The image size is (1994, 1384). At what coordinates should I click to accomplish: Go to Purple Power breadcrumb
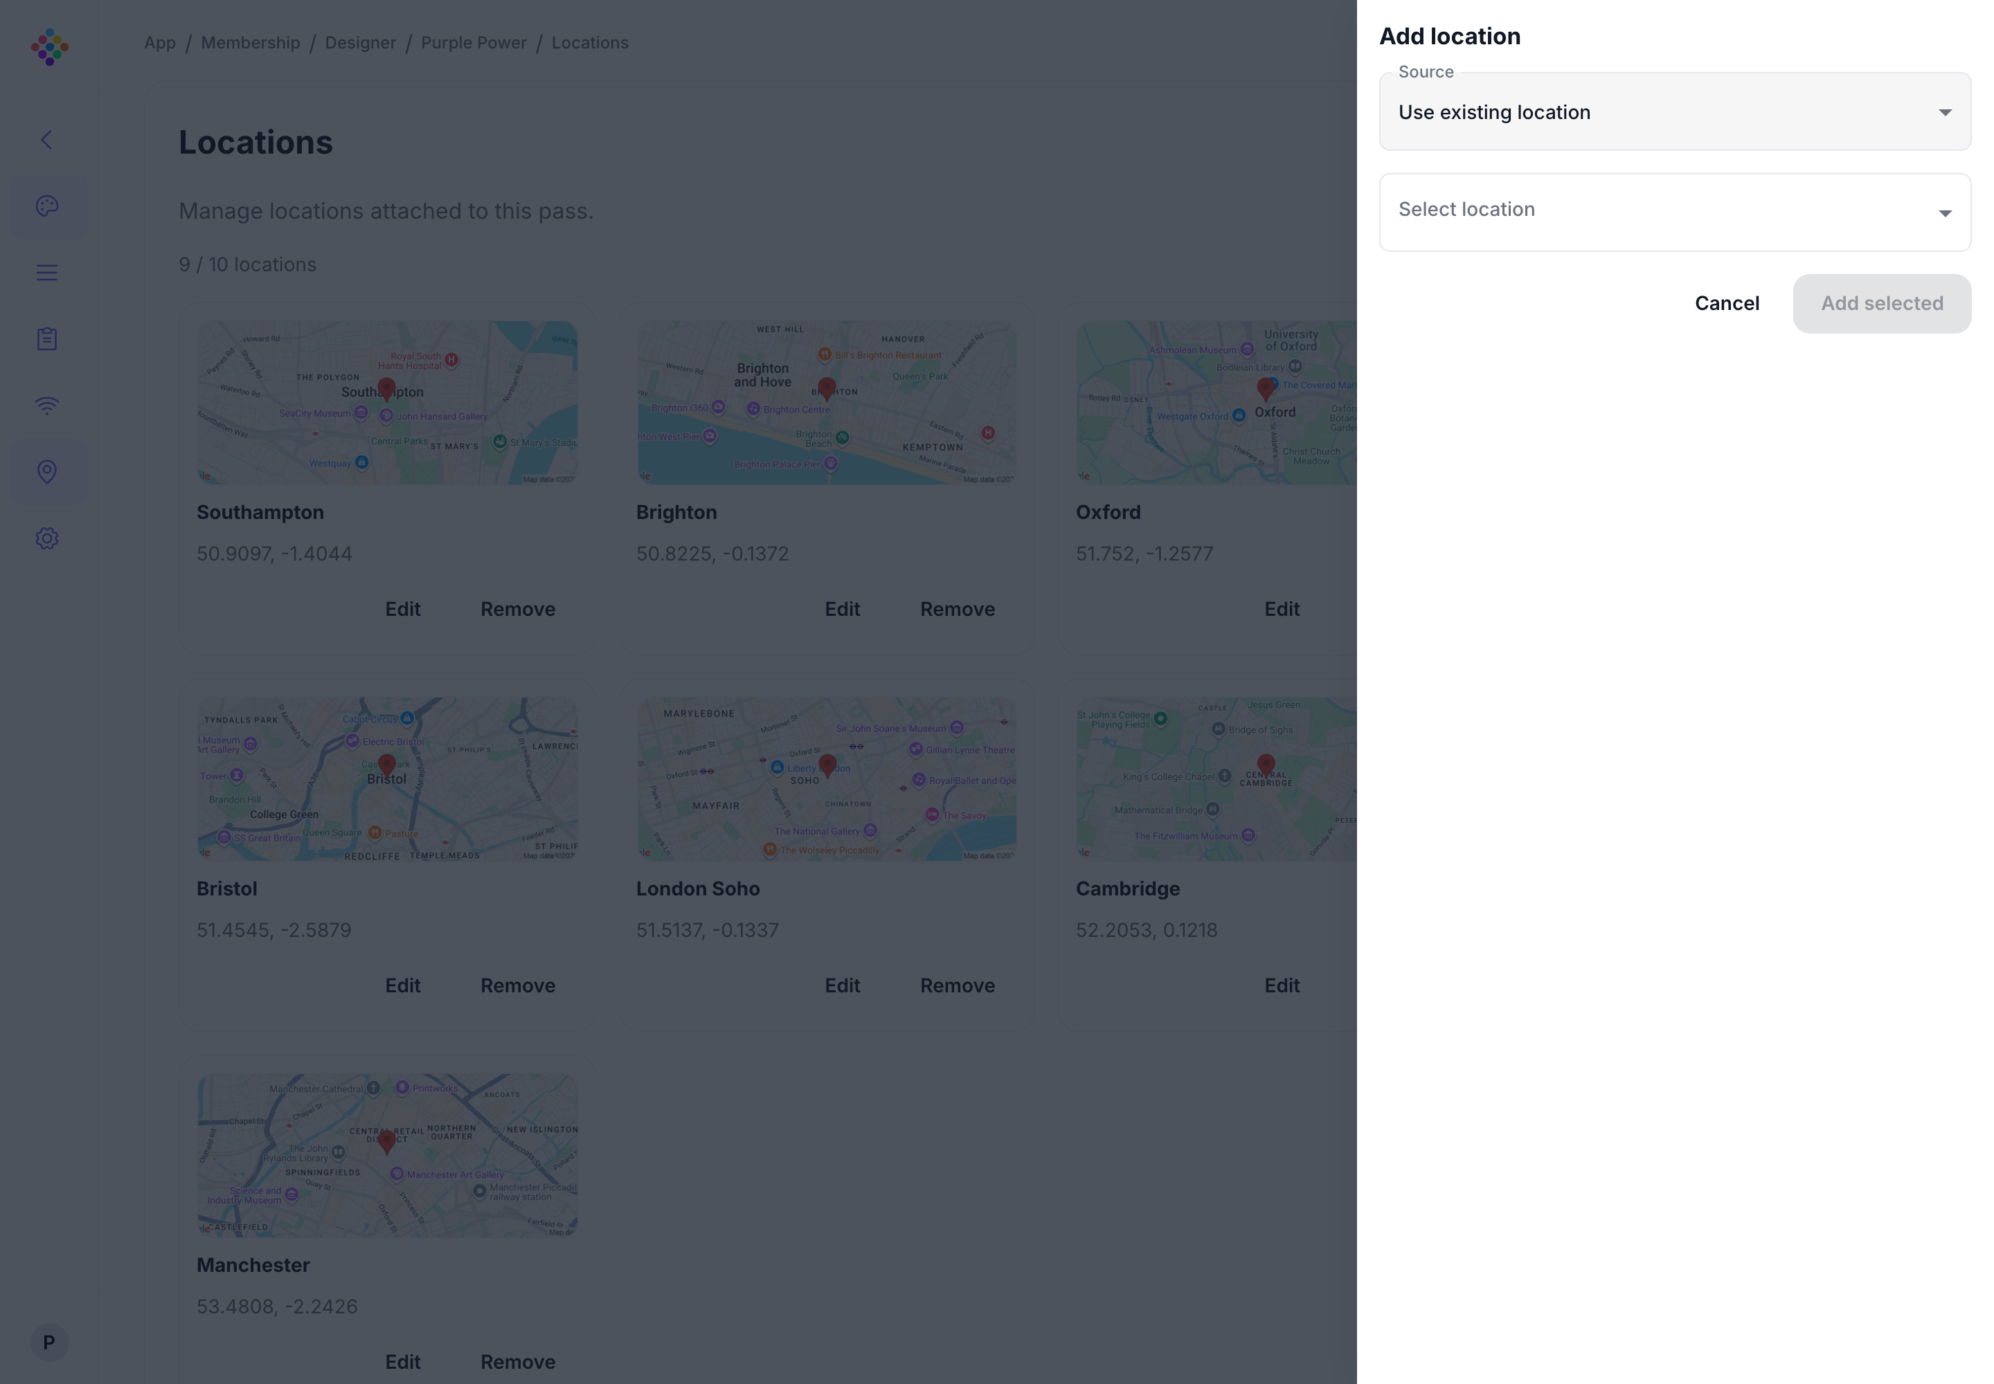pos(474,42)
